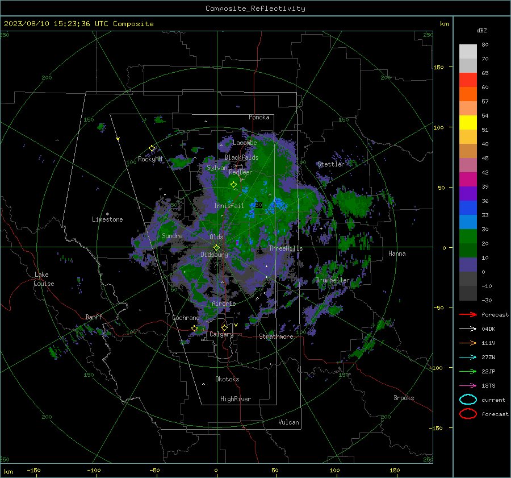The width and height of the screenshot is (511, 478).
Task: Click the cyan 27ZW arrow icon
Action: click(x=468, y=358)
